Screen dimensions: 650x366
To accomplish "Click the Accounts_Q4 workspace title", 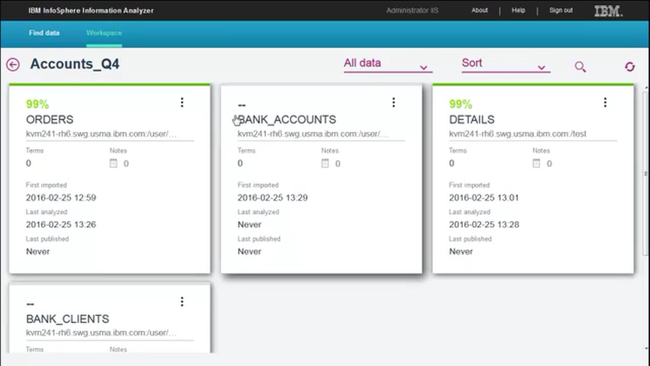I will (75, 64).
